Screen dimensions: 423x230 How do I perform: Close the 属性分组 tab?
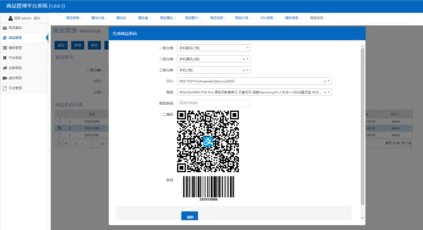click(106, 18)
